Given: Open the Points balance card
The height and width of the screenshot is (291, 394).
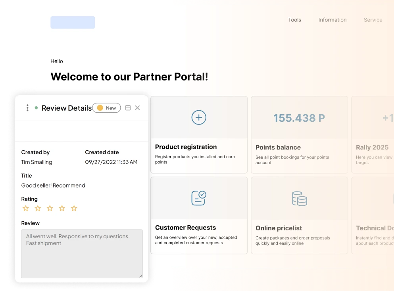Looking at the screenshot, I should click(x=299, y=134).
